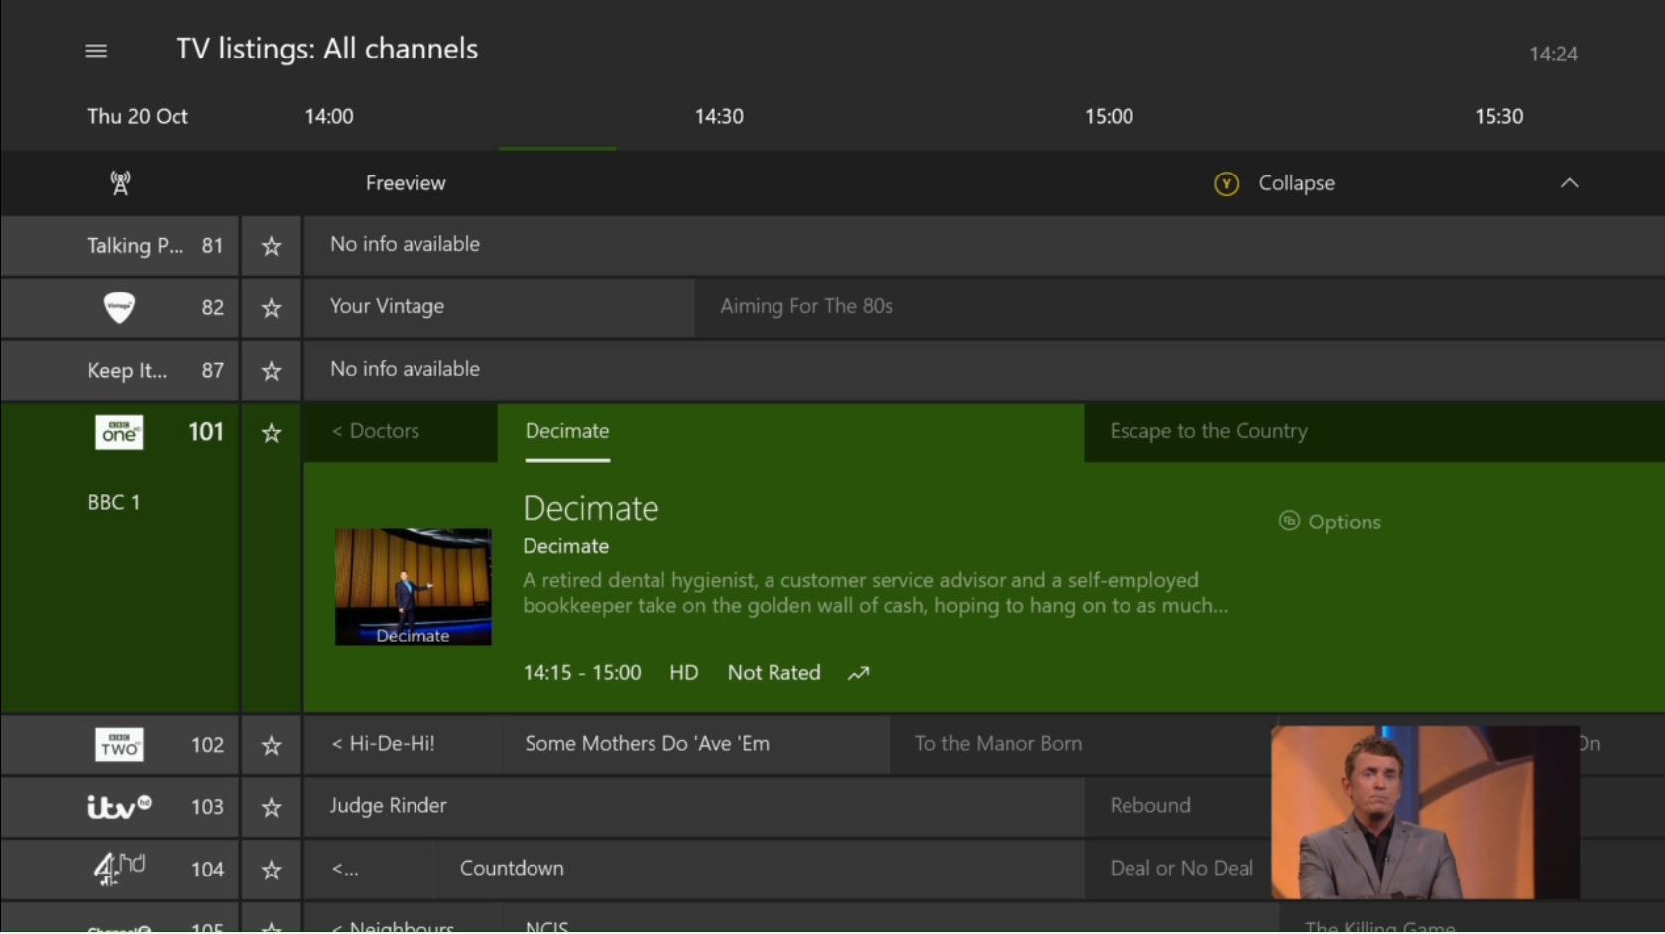Click the Freeview antenna icon

coord(120,183)
